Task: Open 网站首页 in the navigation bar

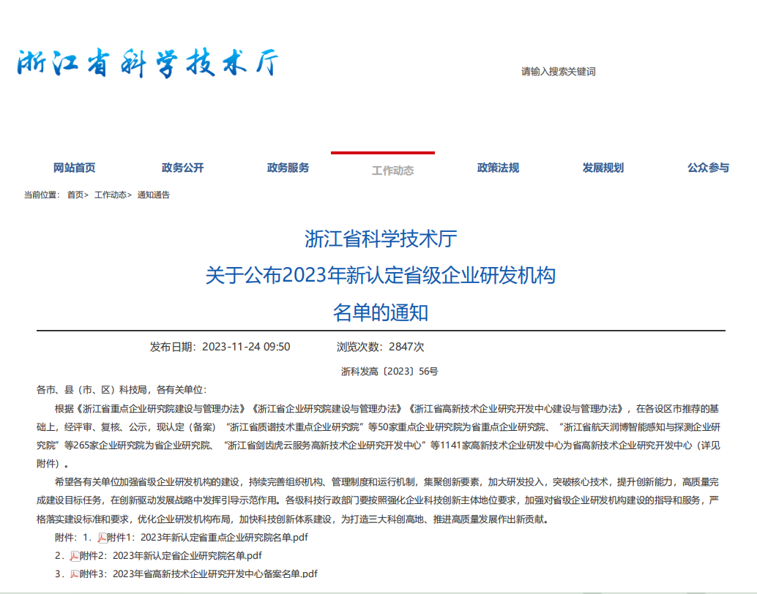Action: point(74,168)
